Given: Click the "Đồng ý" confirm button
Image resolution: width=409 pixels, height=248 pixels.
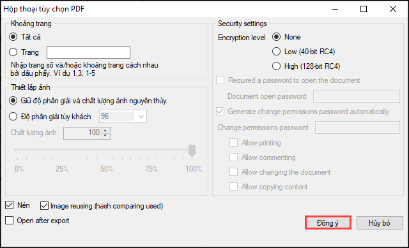Looking at the screenshot, I should [328, 222].
